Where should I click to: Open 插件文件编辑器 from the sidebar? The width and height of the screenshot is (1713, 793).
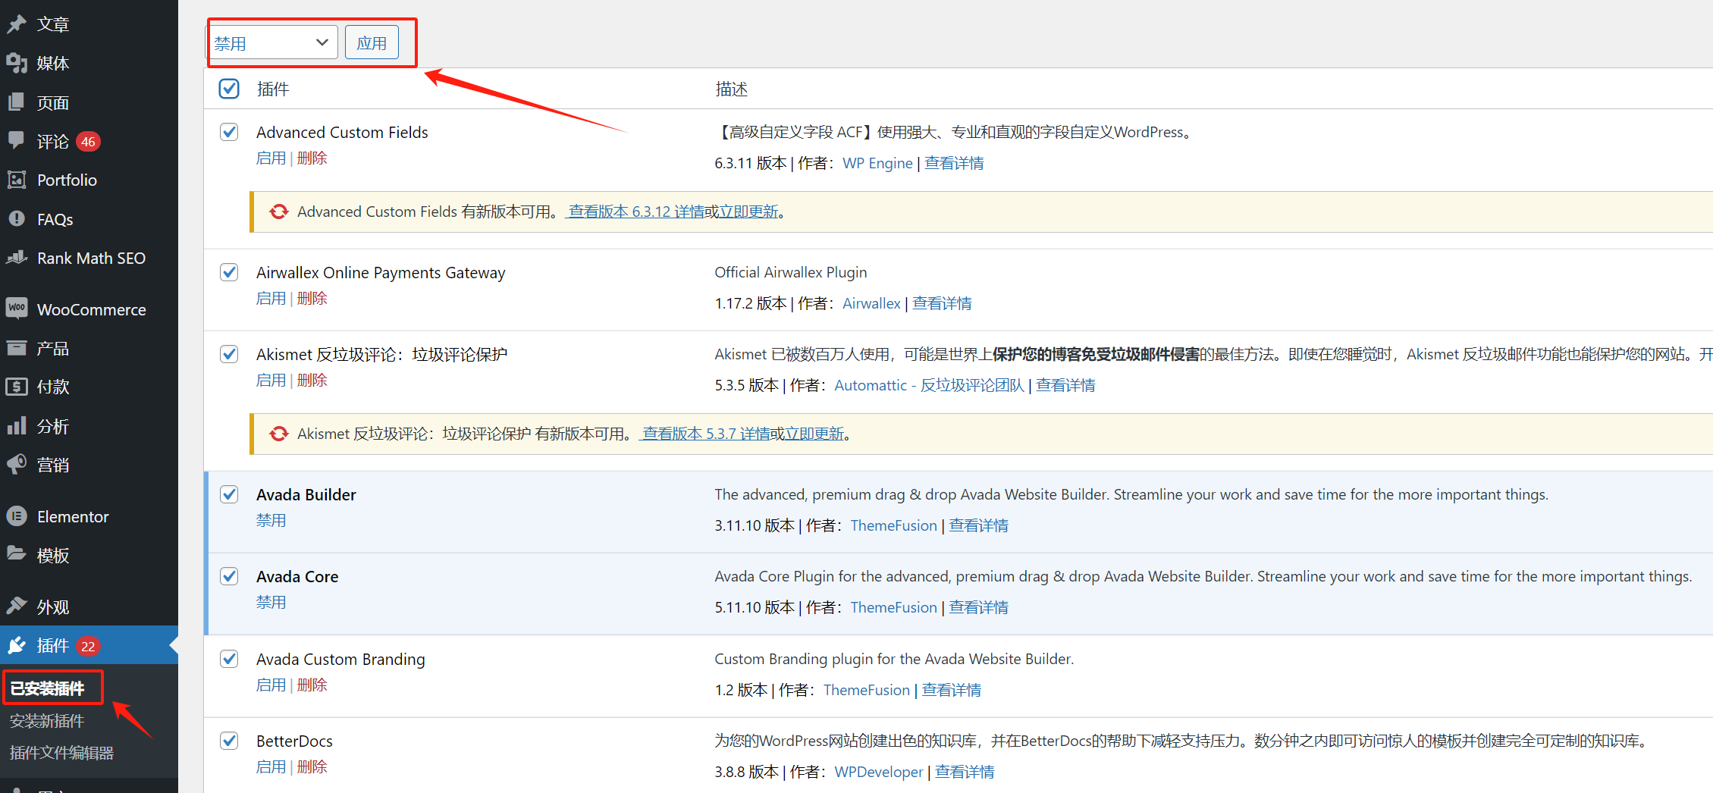pos(61,752)
